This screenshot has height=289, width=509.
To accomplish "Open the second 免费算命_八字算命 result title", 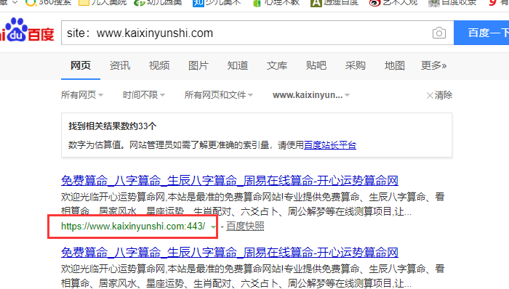I will tap(230, 253).
